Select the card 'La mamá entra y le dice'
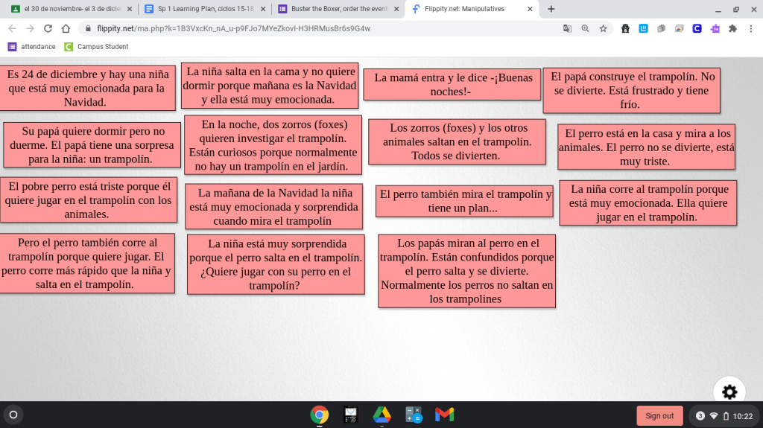Image resolution: width=763 pixels, height=428 pixels. (452, 84)
